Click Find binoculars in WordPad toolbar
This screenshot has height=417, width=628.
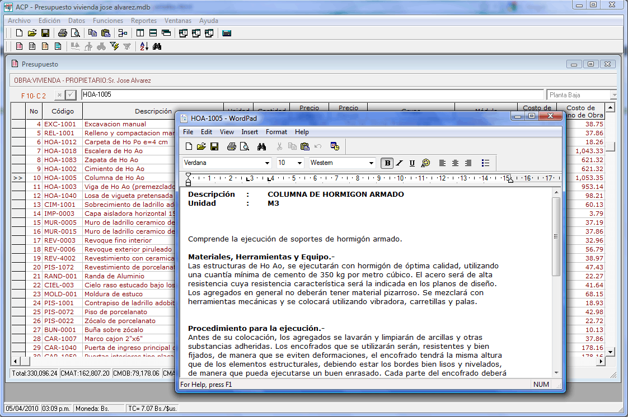[x=262, y=146]
